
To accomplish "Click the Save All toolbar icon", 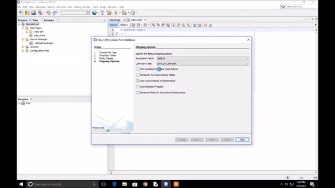I will [40, 13].
